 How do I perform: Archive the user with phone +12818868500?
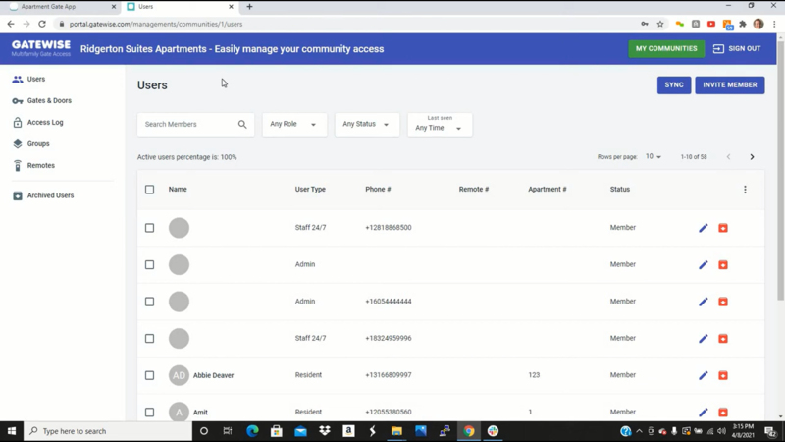click(723, 228)
